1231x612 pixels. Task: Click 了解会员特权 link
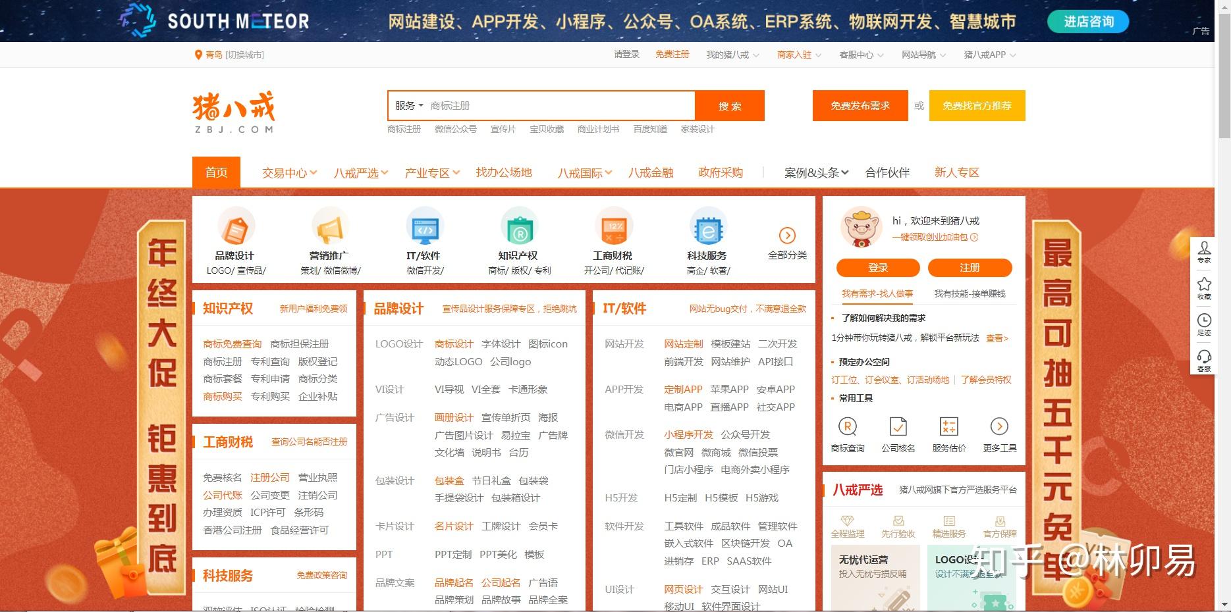click(x=986, y=380)
